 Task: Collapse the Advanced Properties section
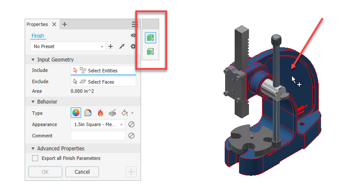(x=33, y=149)
